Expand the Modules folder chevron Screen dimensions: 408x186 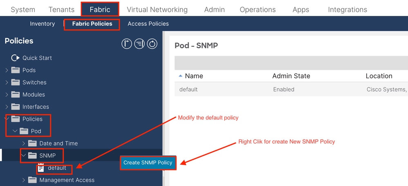coord(7,94)
